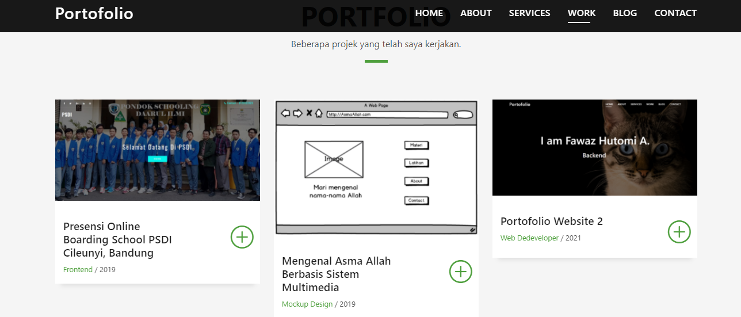Screen dimensions: 741x317
Task: Click the 'Beberapa projek' subtitle text
Action: 376,44
